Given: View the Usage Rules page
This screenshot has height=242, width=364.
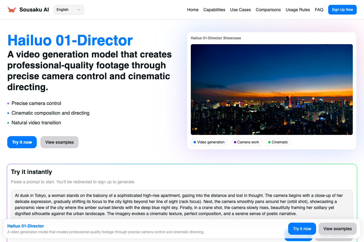Looking at the screenshot, I should tap(298, 10).
